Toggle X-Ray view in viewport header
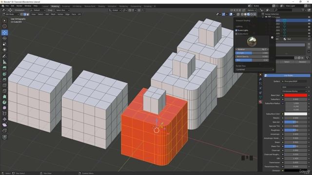This screenshot has height=175, width=312. pyautogui.click(x=238, y=14)
